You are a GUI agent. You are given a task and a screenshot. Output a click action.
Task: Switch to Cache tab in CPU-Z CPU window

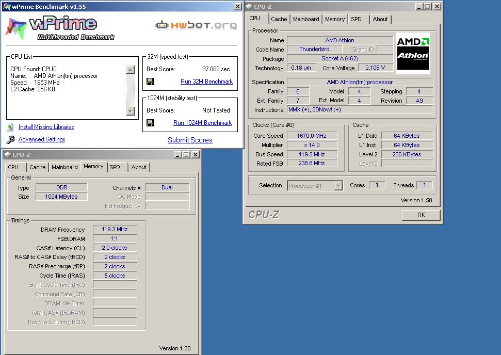(x=279, y=19)
